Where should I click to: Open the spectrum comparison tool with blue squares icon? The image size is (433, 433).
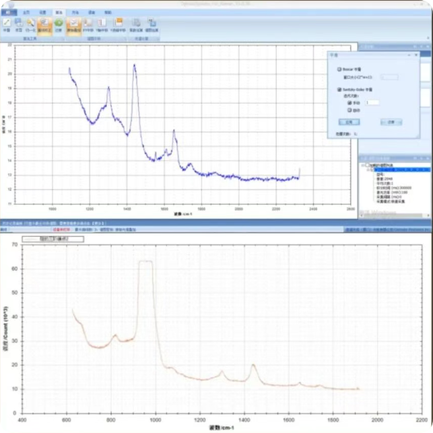point(152,25)
